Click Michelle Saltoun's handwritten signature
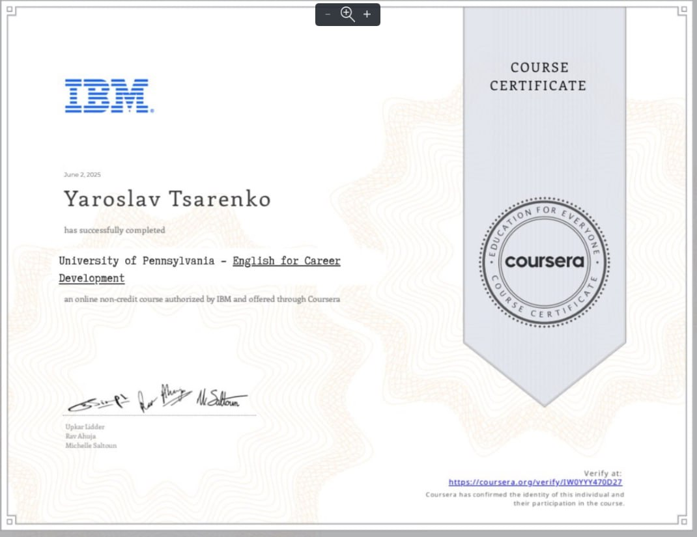697x537 pixels. pos(221,398)
